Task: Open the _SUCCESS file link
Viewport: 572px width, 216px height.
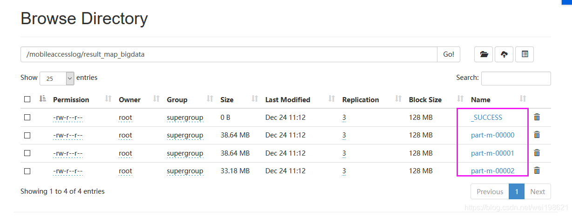Action: coord(486,118)
